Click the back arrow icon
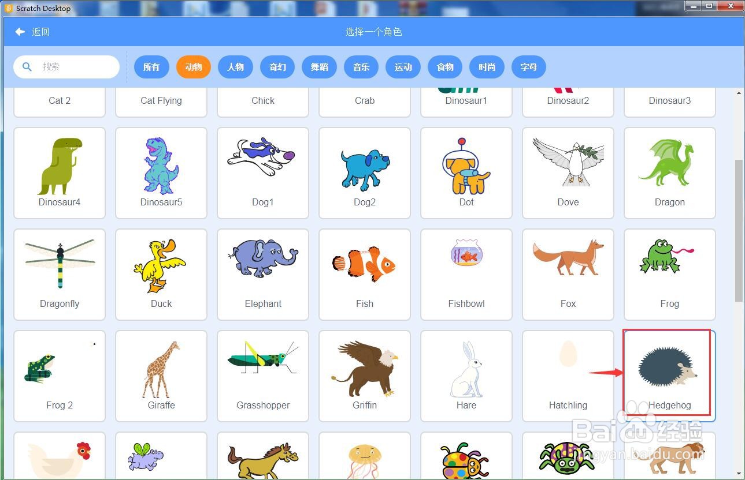745x480 pixels. [x=20, y=32]
